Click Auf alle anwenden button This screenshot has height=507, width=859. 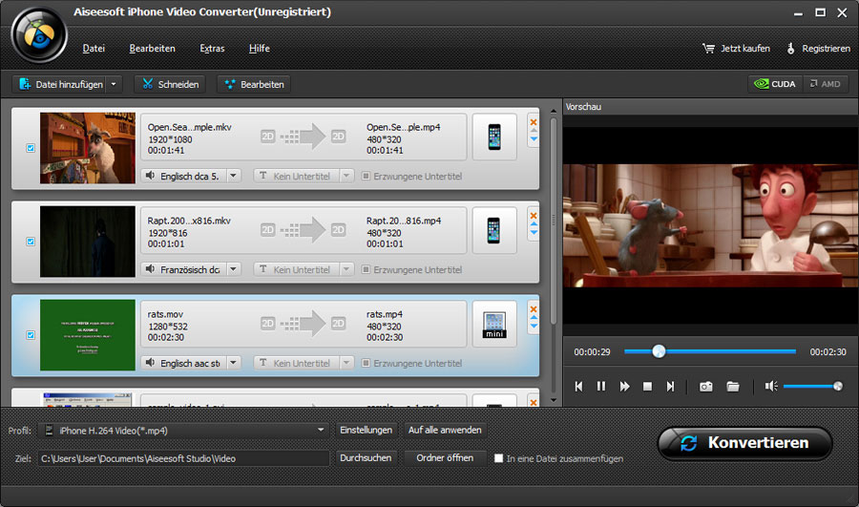[445, 431]
